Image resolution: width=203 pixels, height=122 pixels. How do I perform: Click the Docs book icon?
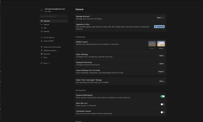pos(41,63)
